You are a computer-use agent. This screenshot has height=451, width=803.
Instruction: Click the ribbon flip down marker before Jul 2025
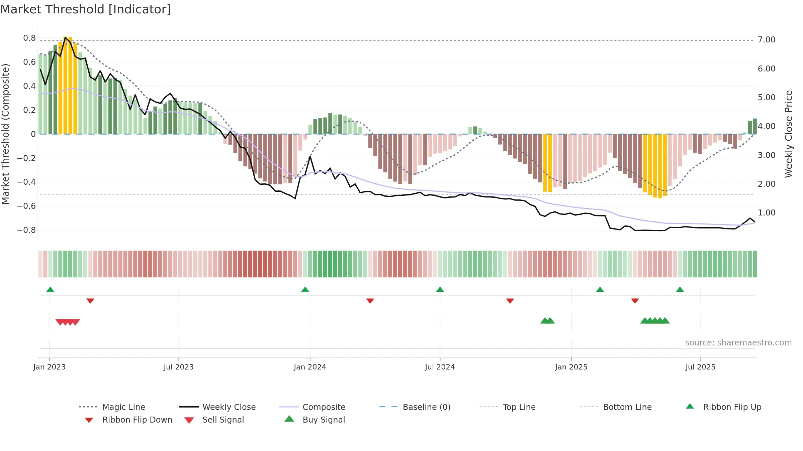click(635, 301)
